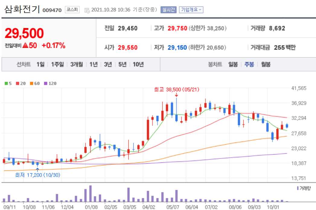Toggle the 월봉 monthly candle option
This screenshot has width=316, height=210.
point(266,64)
